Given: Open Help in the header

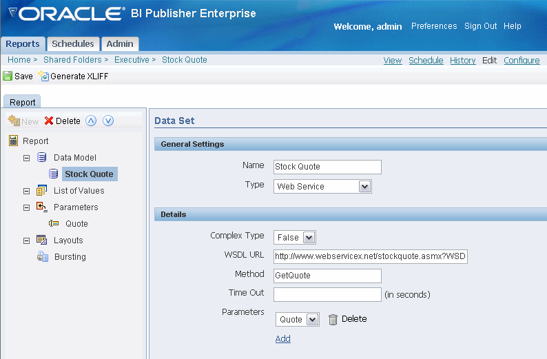Looking at the screenshot, I should click(x=512, y=26).
